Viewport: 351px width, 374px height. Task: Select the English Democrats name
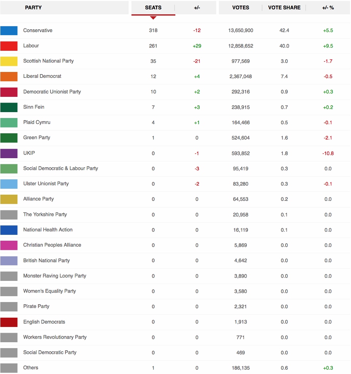tap(44, 322)
